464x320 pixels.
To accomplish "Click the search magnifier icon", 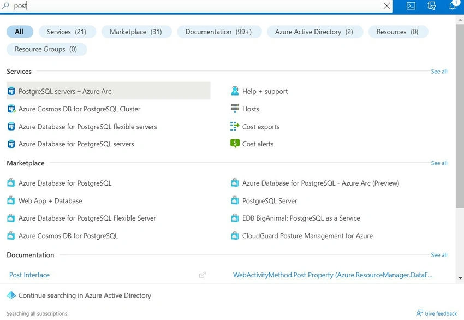I will click(x=5, y=5).
